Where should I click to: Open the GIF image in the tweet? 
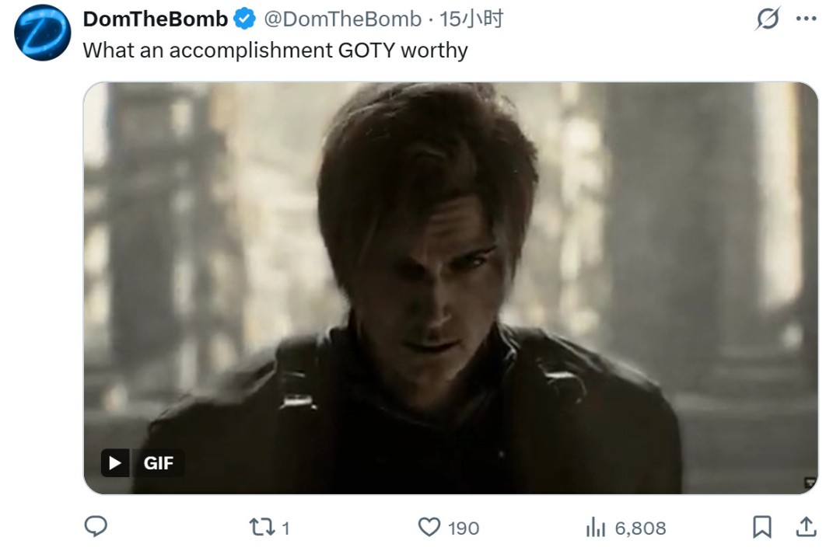(450, 288)
